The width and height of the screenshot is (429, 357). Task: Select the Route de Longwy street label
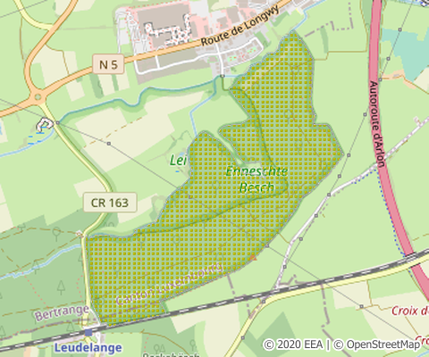240,26
